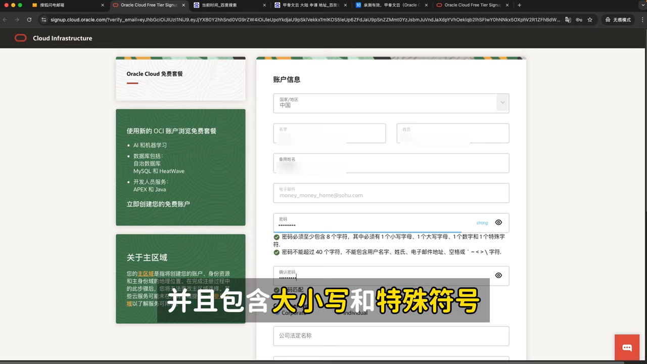This screenshot has width=647, height=364.
Task: Click the 使用新的 OCI 账户浏览免费套餐 heading
Action: (171, 131)
